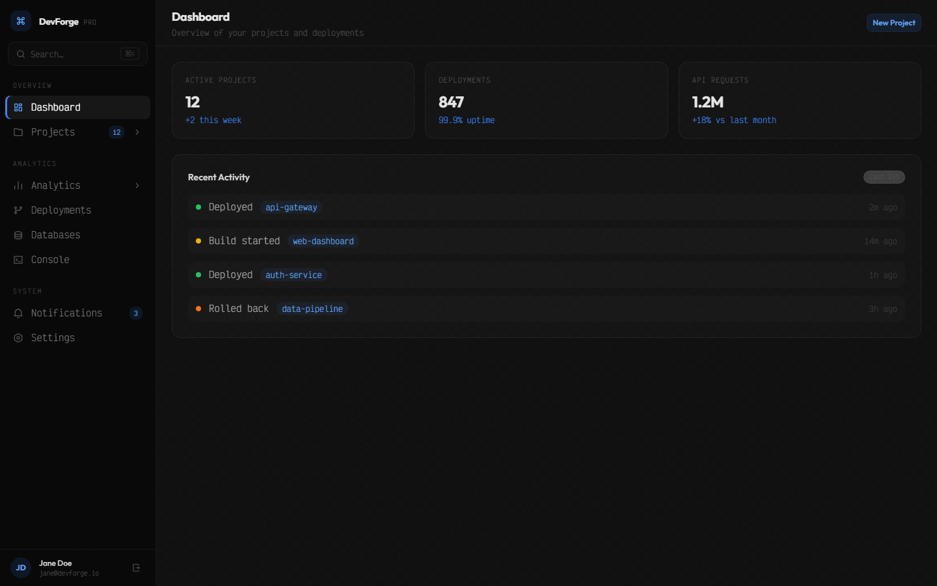The image size is (937, 586).
Task: Expand the Analytics submenu chevron
Action: click(x=137, y=186)
